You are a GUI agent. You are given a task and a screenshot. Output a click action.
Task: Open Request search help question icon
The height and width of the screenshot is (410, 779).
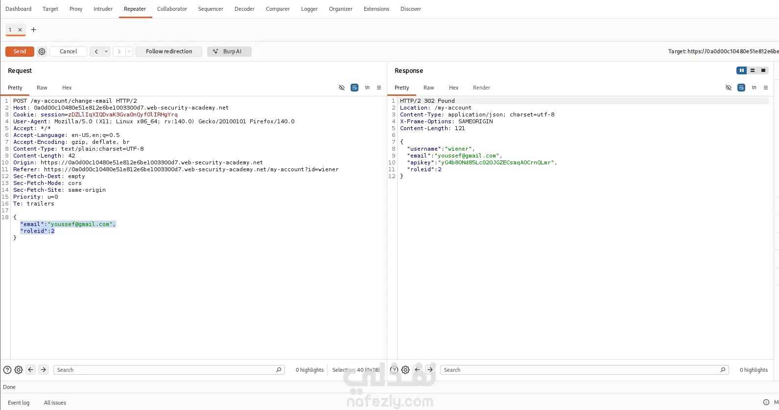coord(7,370)
